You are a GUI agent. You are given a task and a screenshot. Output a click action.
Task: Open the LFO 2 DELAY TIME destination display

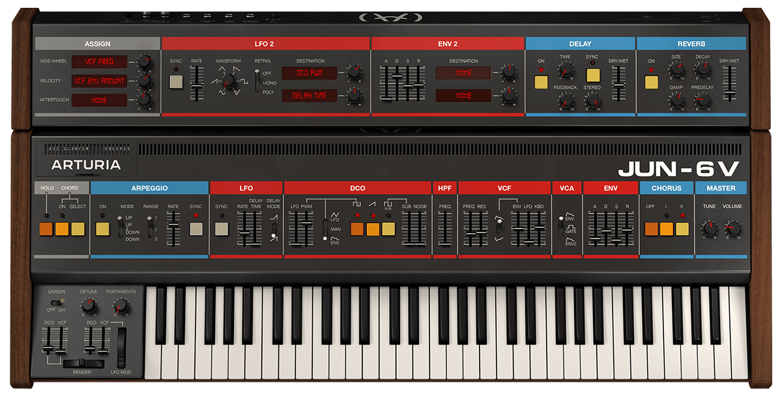click(310, 95)
